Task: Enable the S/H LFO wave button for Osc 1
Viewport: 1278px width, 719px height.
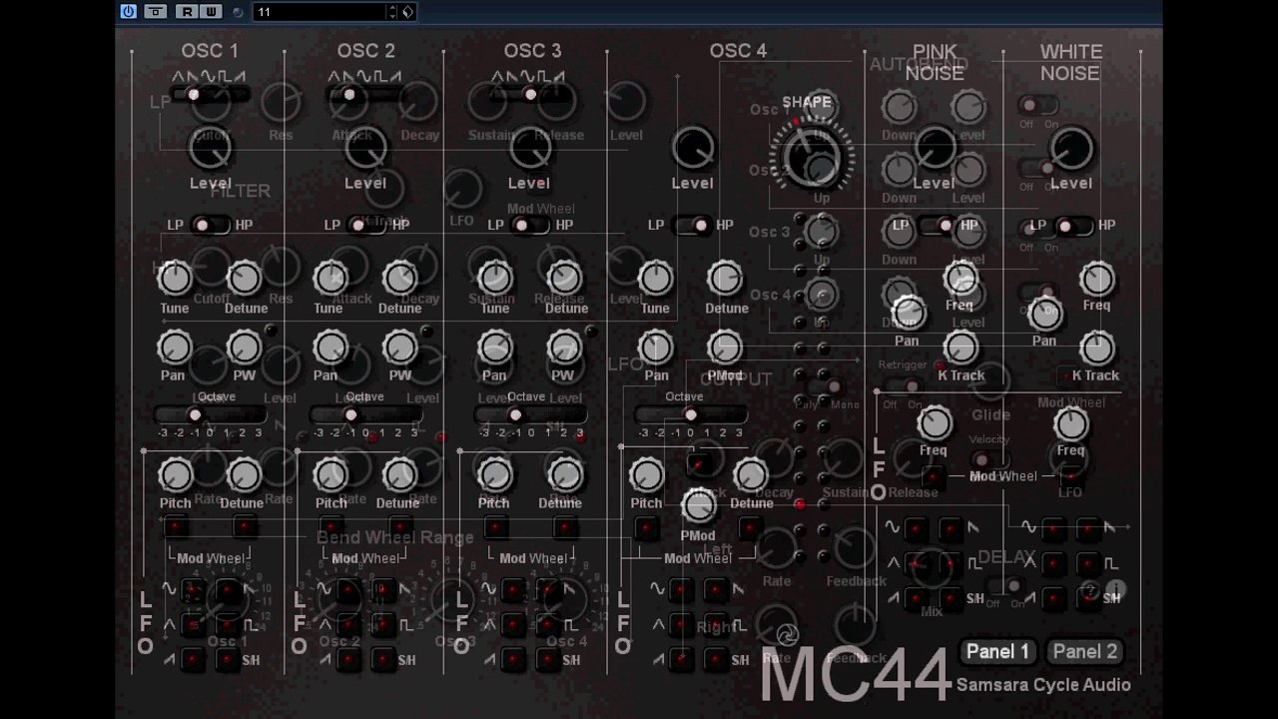Action: click(228, 659)
